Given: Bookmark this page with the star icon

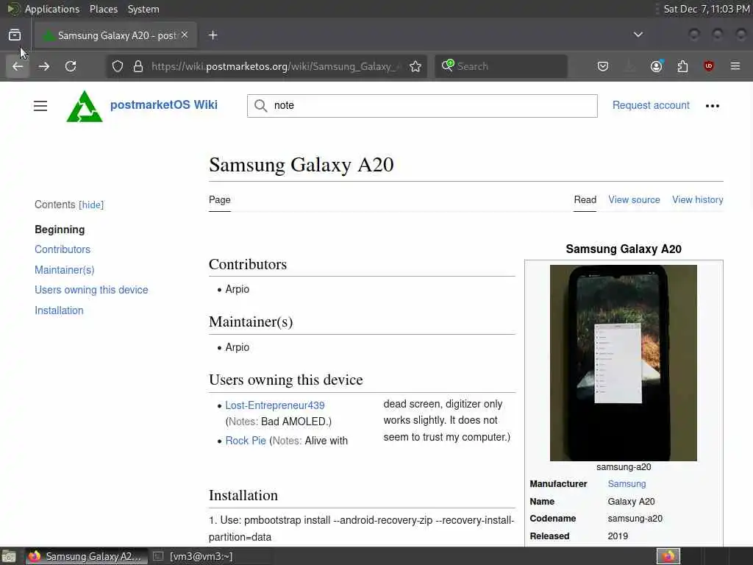Looking at the screenshot, I should 415,66.
